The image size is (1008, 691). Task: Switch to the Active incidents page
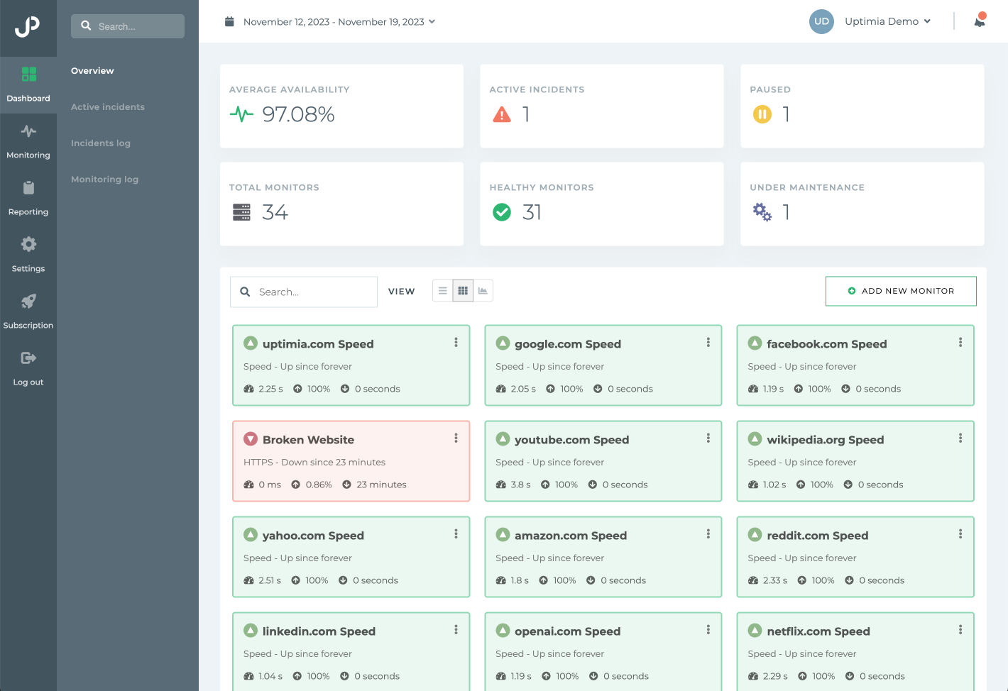(x=107, y=106)
